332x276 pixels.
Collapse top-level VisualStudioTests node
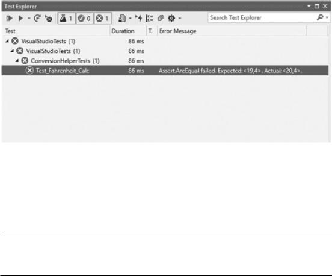(x=7, y=41)
